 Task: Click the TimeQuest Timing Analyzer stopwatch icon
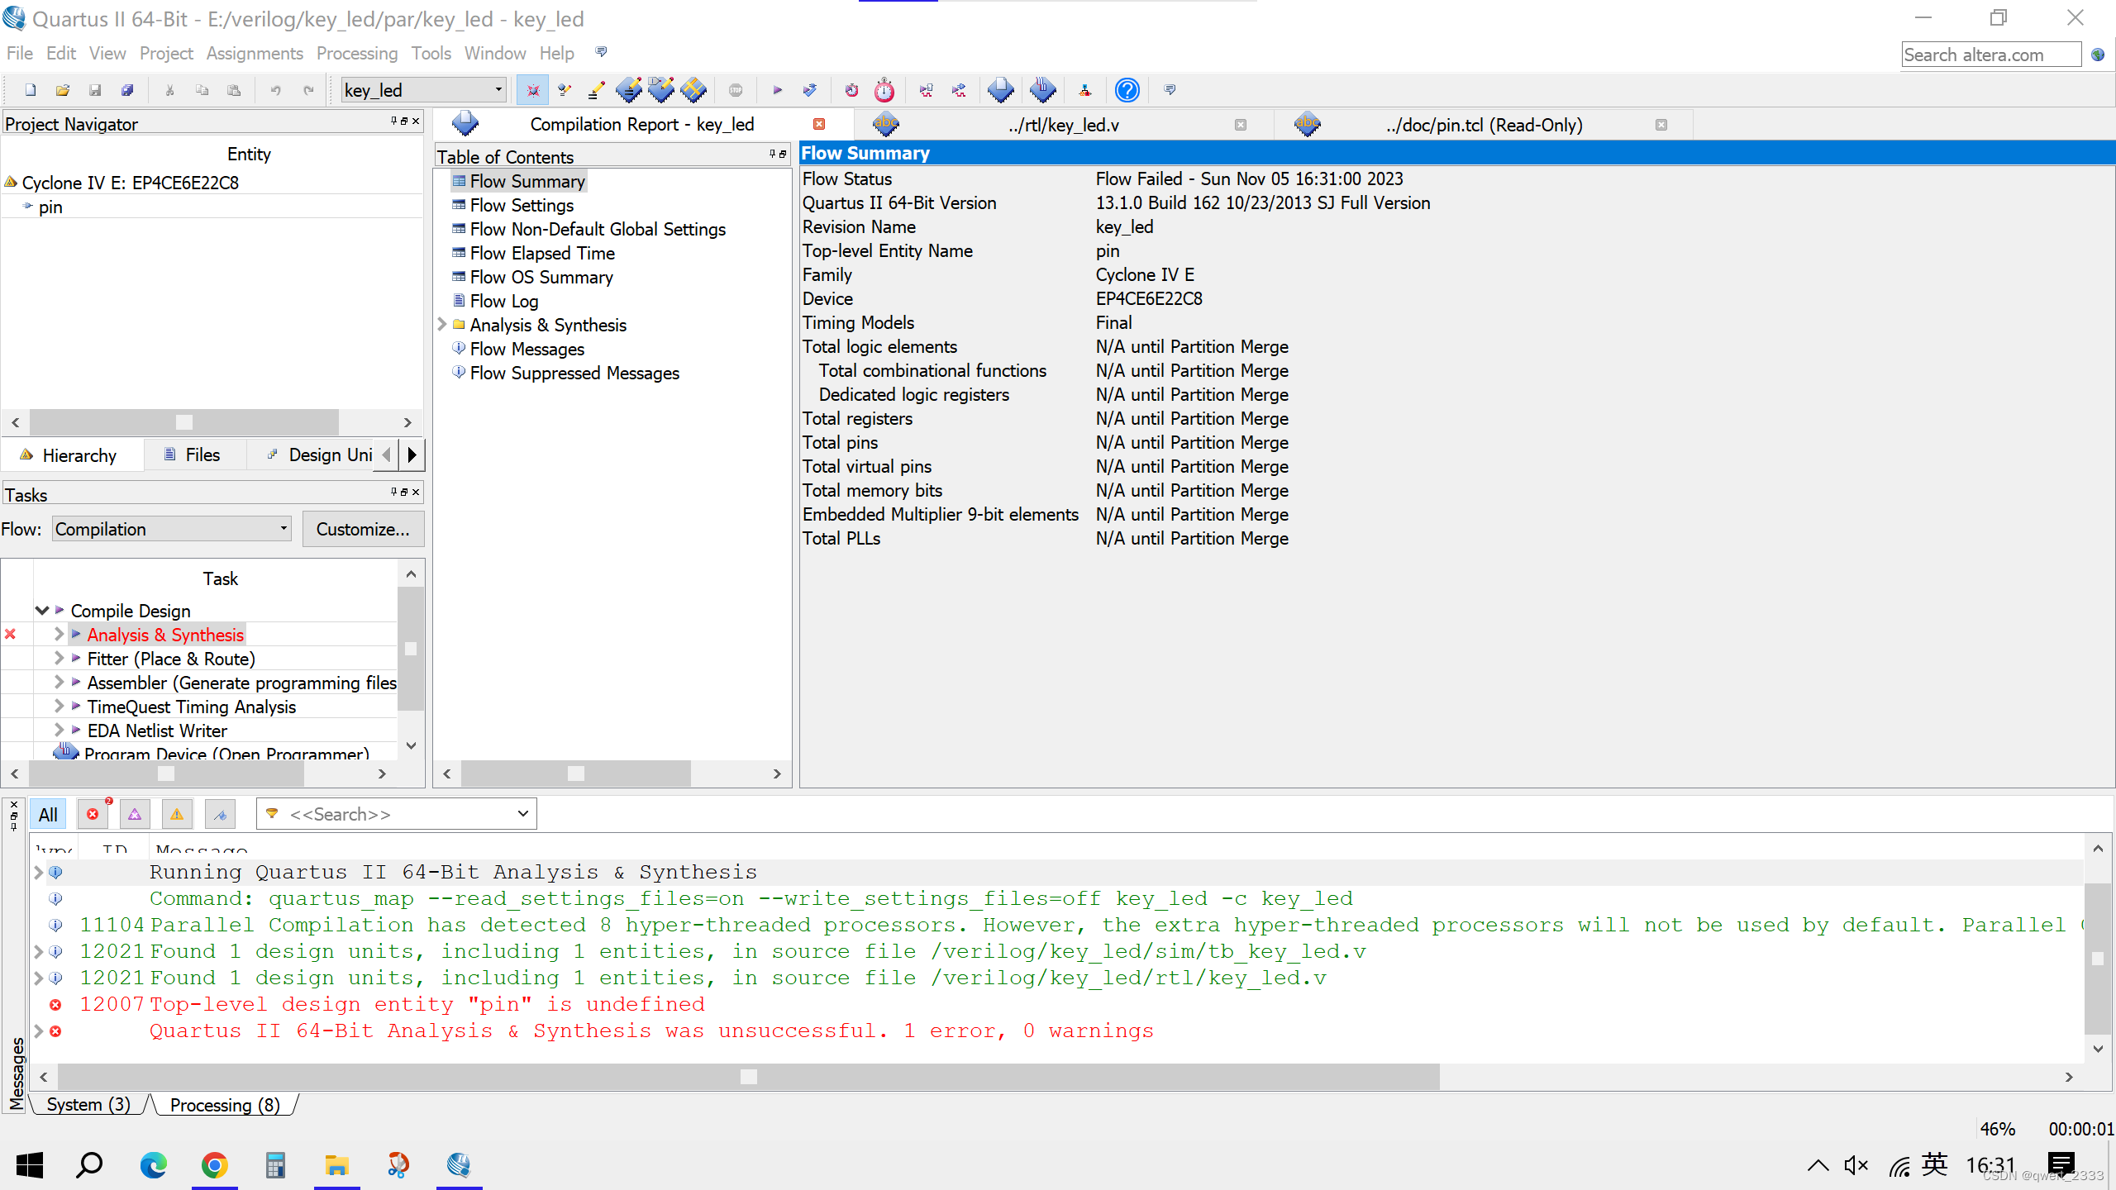click(884, 90)
